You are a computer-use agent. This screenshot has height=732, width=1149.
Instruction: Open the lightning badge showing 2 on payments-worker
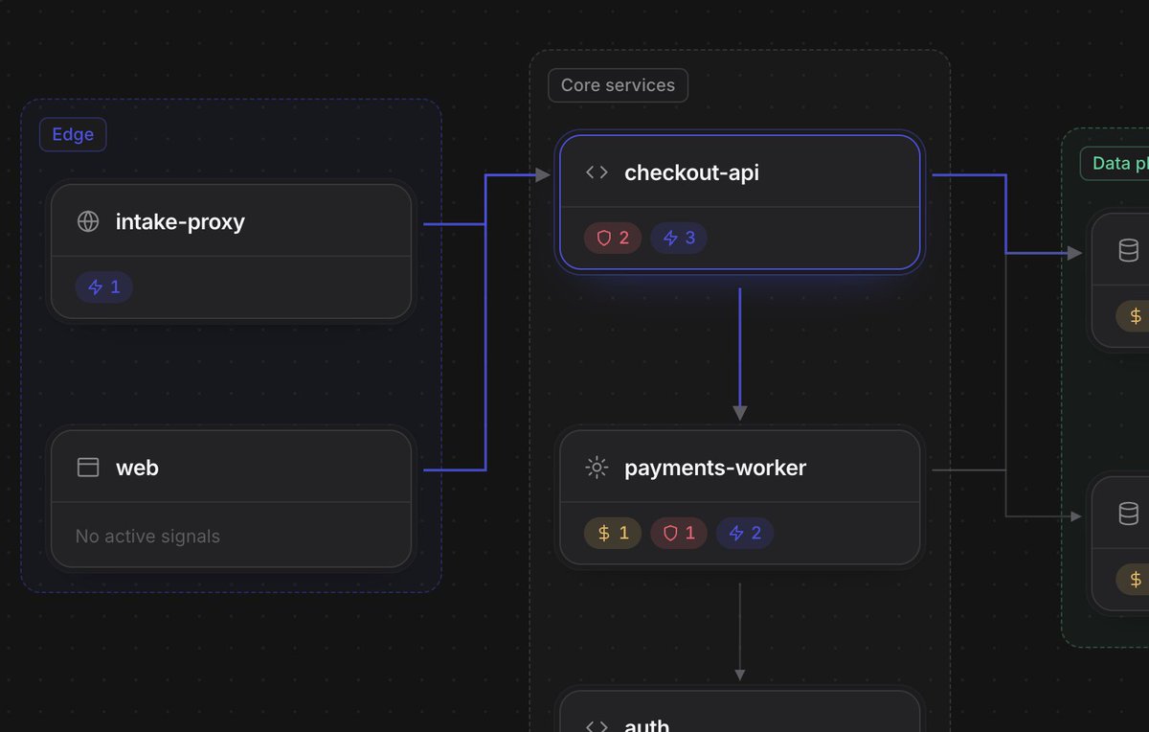745,533
